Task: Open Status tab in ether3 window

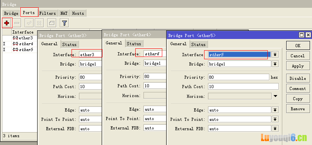Action: click(70, 44)
